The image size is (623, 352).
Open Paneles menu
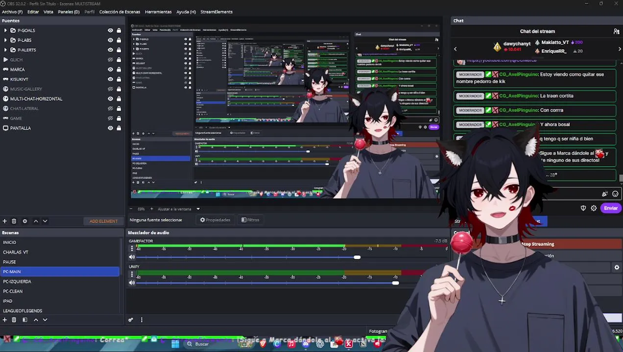pos(69,12)
